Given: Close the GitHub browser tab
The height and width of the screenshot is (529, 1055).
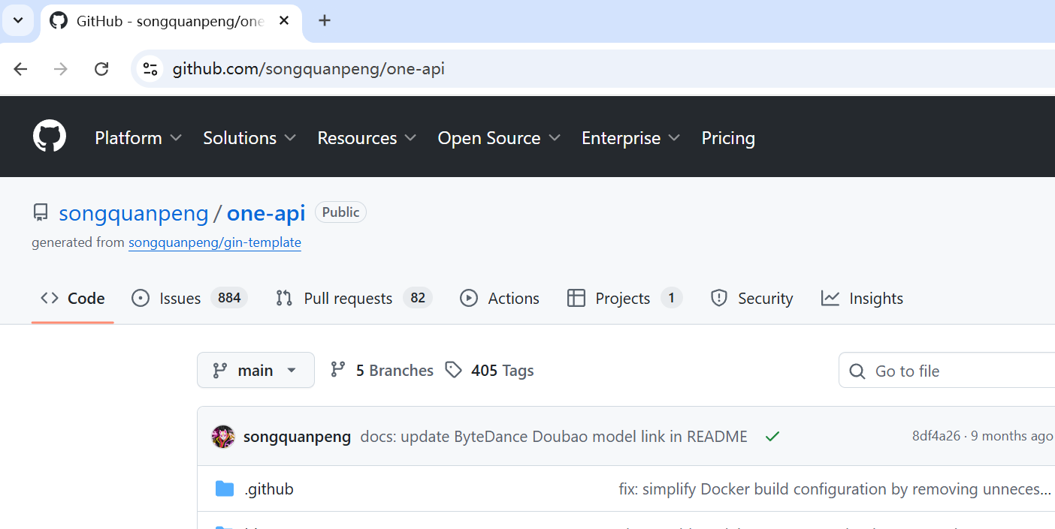Looking at the screenshot, I should (x=284, y=21).
